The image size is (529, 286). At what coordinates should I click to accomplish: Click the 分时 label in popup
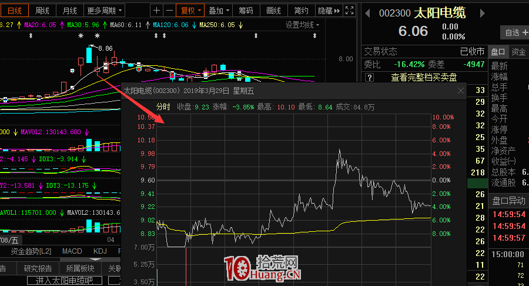tap(163, 107)
